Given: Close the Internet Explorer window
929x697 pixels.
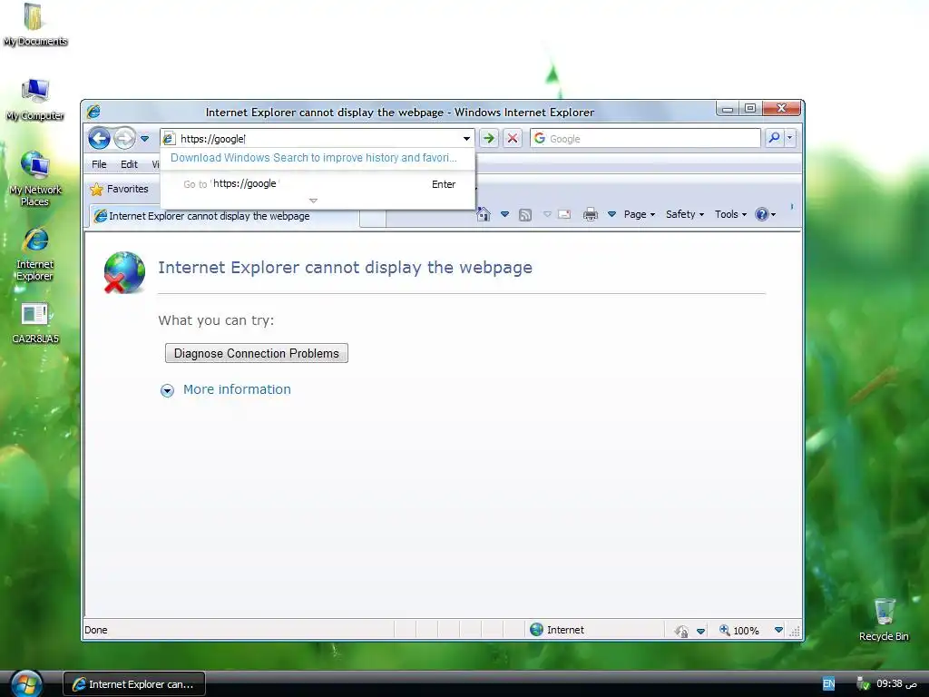Looking at the screenshot, I should pos(781,109).
